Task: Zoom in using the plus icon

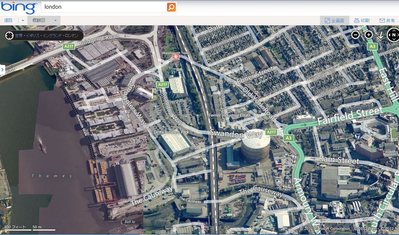Action: (368, 35)
